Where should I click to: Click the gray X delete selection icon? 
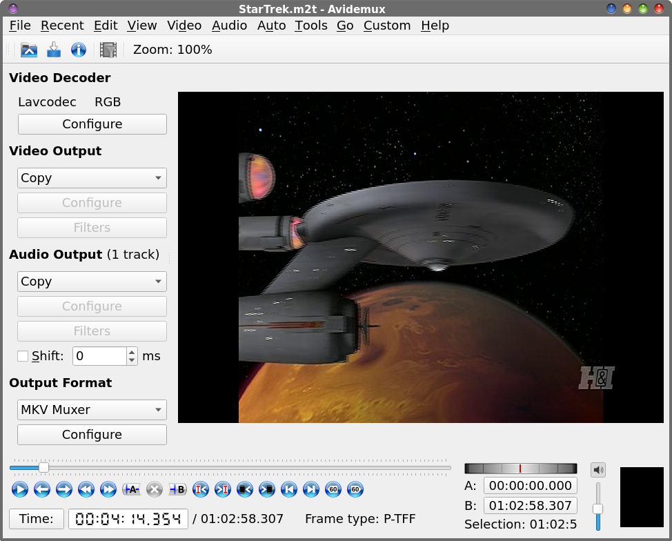[155, 489]
